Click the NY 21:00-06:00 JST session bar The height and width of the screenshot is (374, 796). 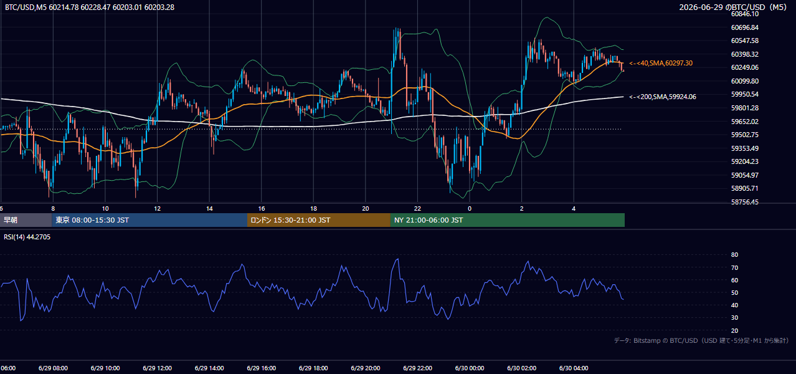[508, 220]
